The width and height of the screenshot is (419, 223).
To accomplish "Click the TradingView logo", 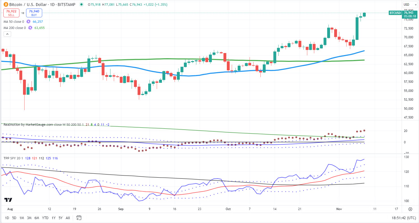I will pos(8,200).
